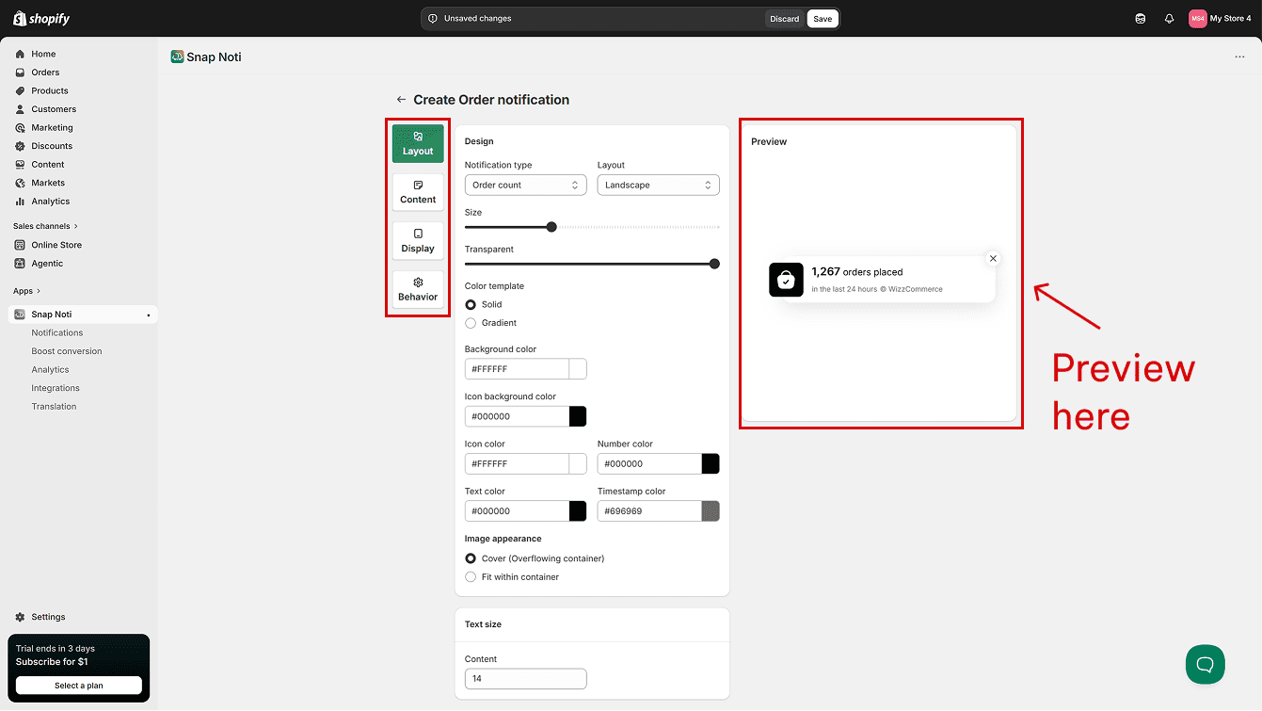This screenshot has width=1262, height=711.
Task: Switch to the Layout tab
Action: click(x=418, y=144)
